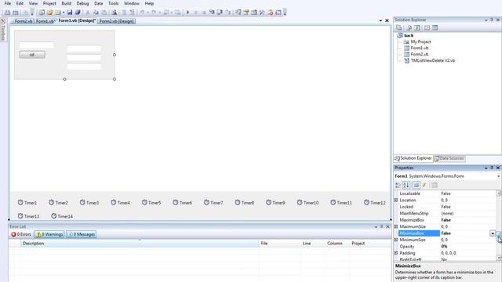Select the Timer5 component in the tray

(x=151, y=202)
